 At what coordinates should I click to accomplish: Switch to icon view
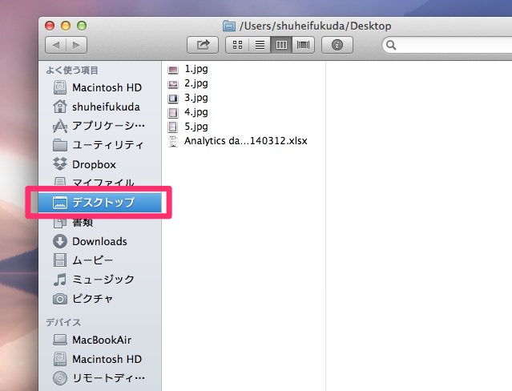237,45
